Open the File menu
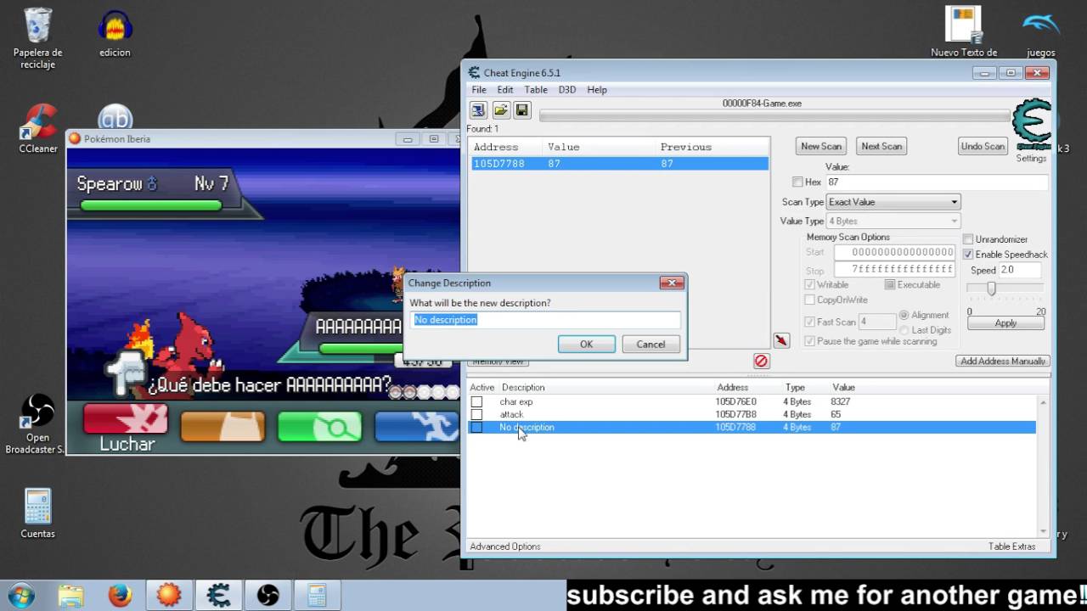Screen dimensions: 1087x611 [479, 90]
